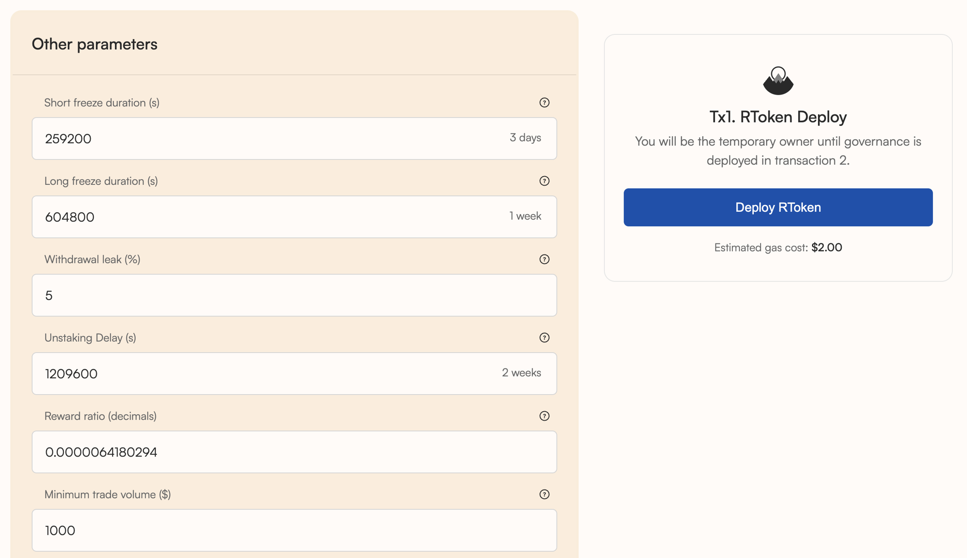Click the Reward ratio decimals input
Screen dimensions: 967x558
(x=294, y=452)
